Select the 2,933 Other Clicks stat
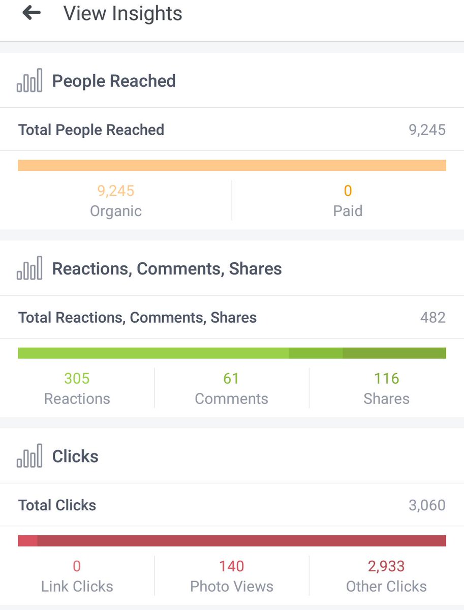This screenshot has height=610, width=464. (386, 575)
